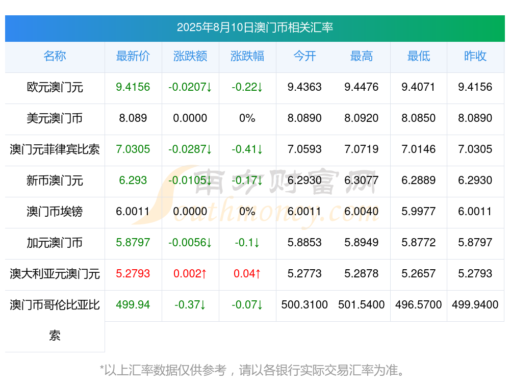Viewport: 510px width, 386px height.
Task: Select the high value 8.0920
Action: (362, 118)
